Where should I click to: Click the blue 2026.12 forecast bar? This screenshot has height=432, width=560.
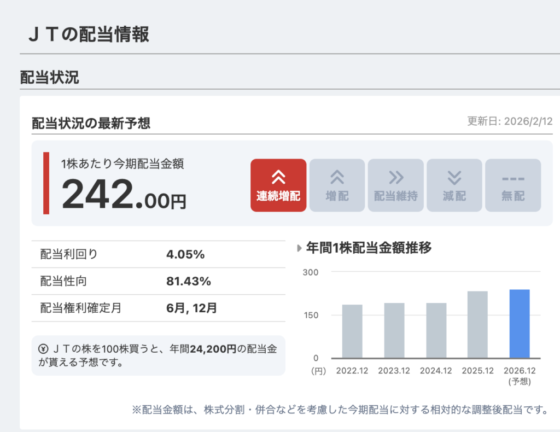(520, 324)
